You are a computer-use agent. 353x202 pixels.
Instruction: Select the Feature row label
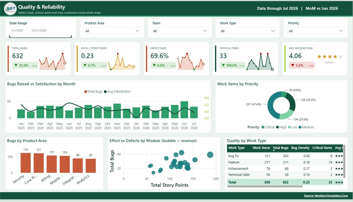pos(234,162)
